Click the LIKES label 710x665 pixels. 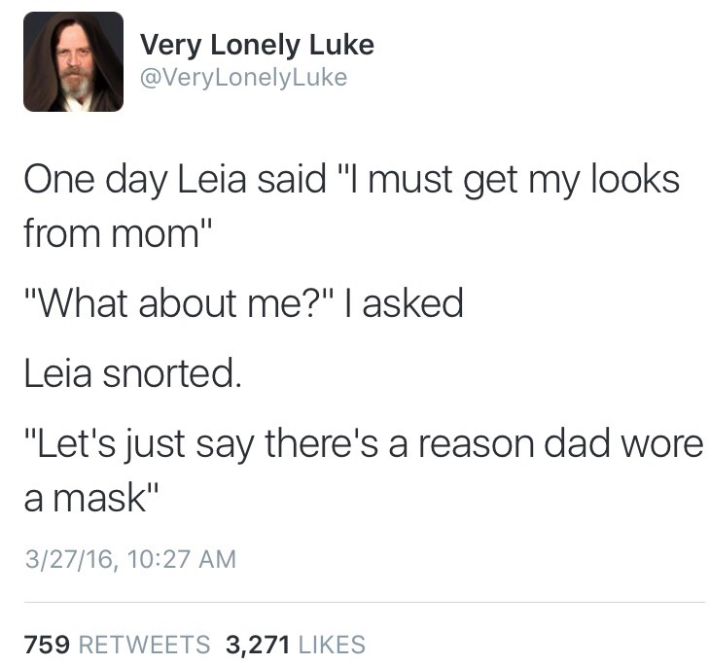point(332,645)
